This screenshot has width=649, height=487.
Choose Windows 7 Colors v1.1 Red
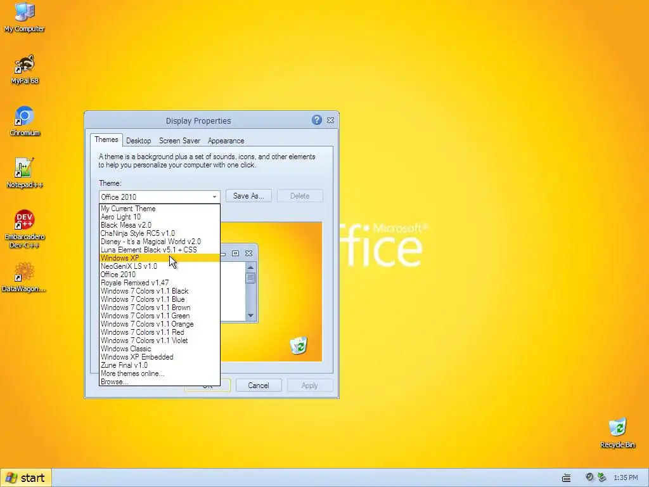[159, 332]
